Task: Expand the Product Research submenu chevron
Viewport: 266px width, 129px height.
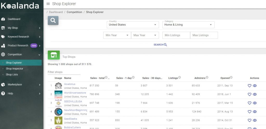Action: click(39, 46)
